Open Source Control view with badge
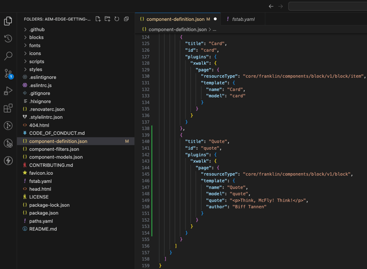The image size is (367, 269). [x=8, y=73]
